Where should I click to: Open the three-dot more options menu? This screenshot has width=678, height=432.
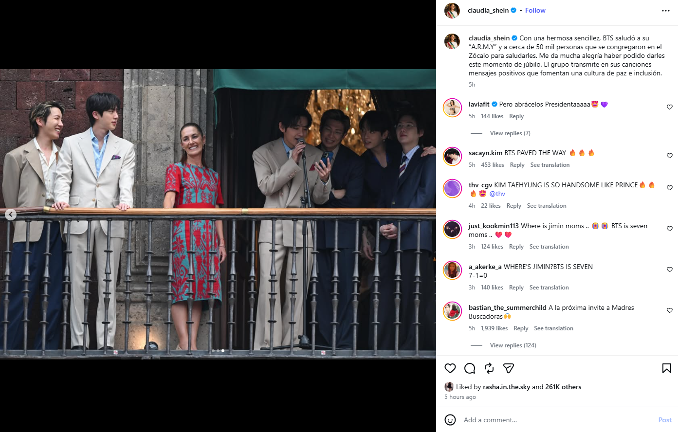pyautogui.click(x=666, y=11)
